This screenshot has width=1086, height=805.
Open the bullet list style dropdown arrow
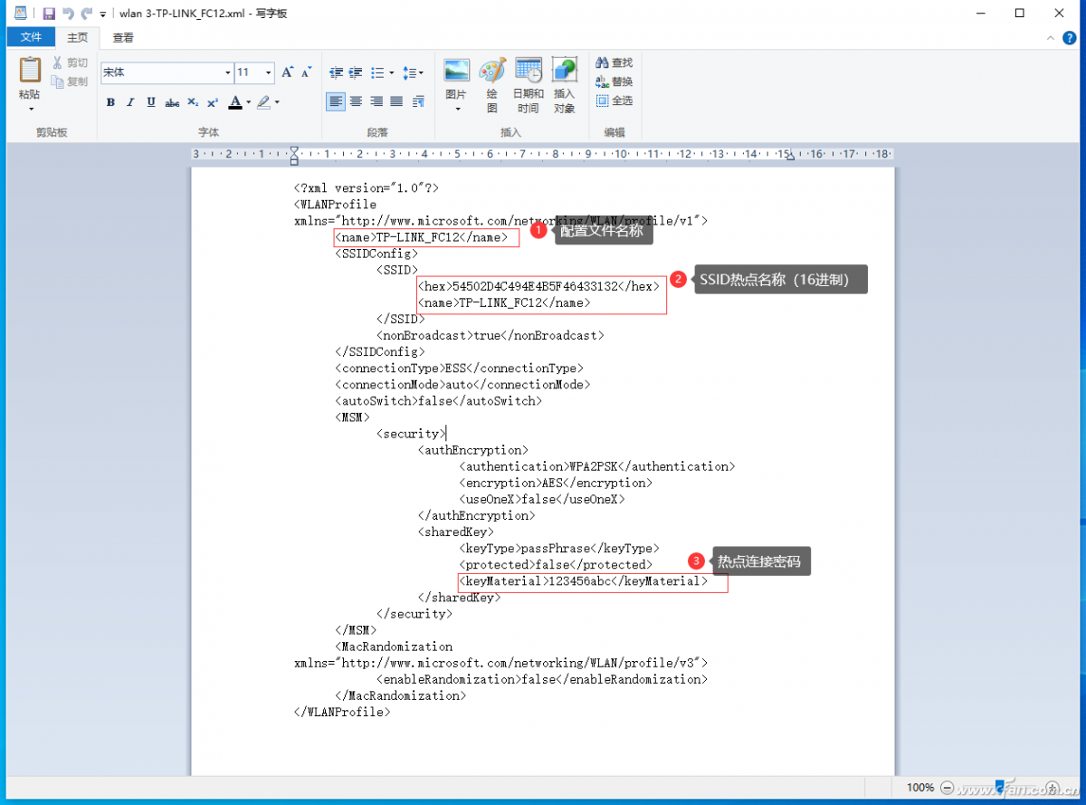(x=391, y=72)
